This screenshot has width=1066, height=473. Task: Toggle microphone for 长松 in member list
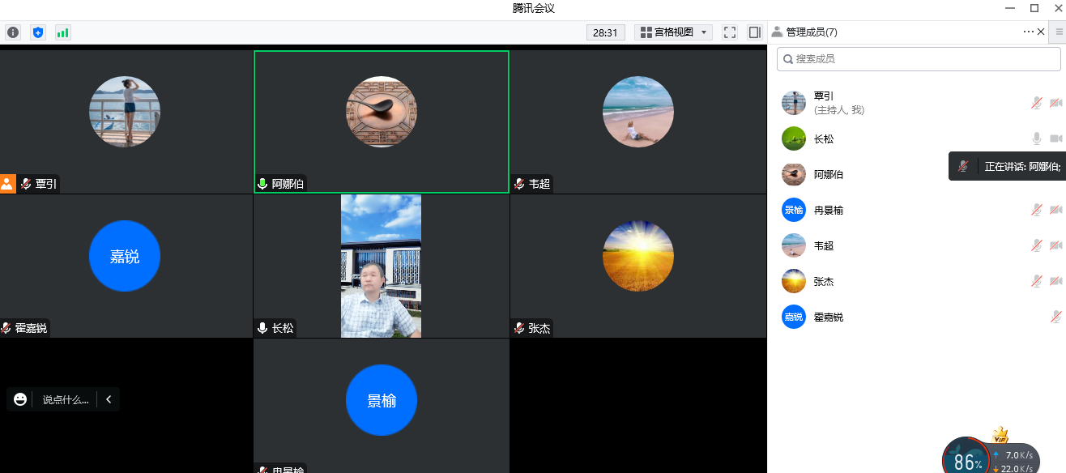pyautogui.click(x=1036, y=138)
